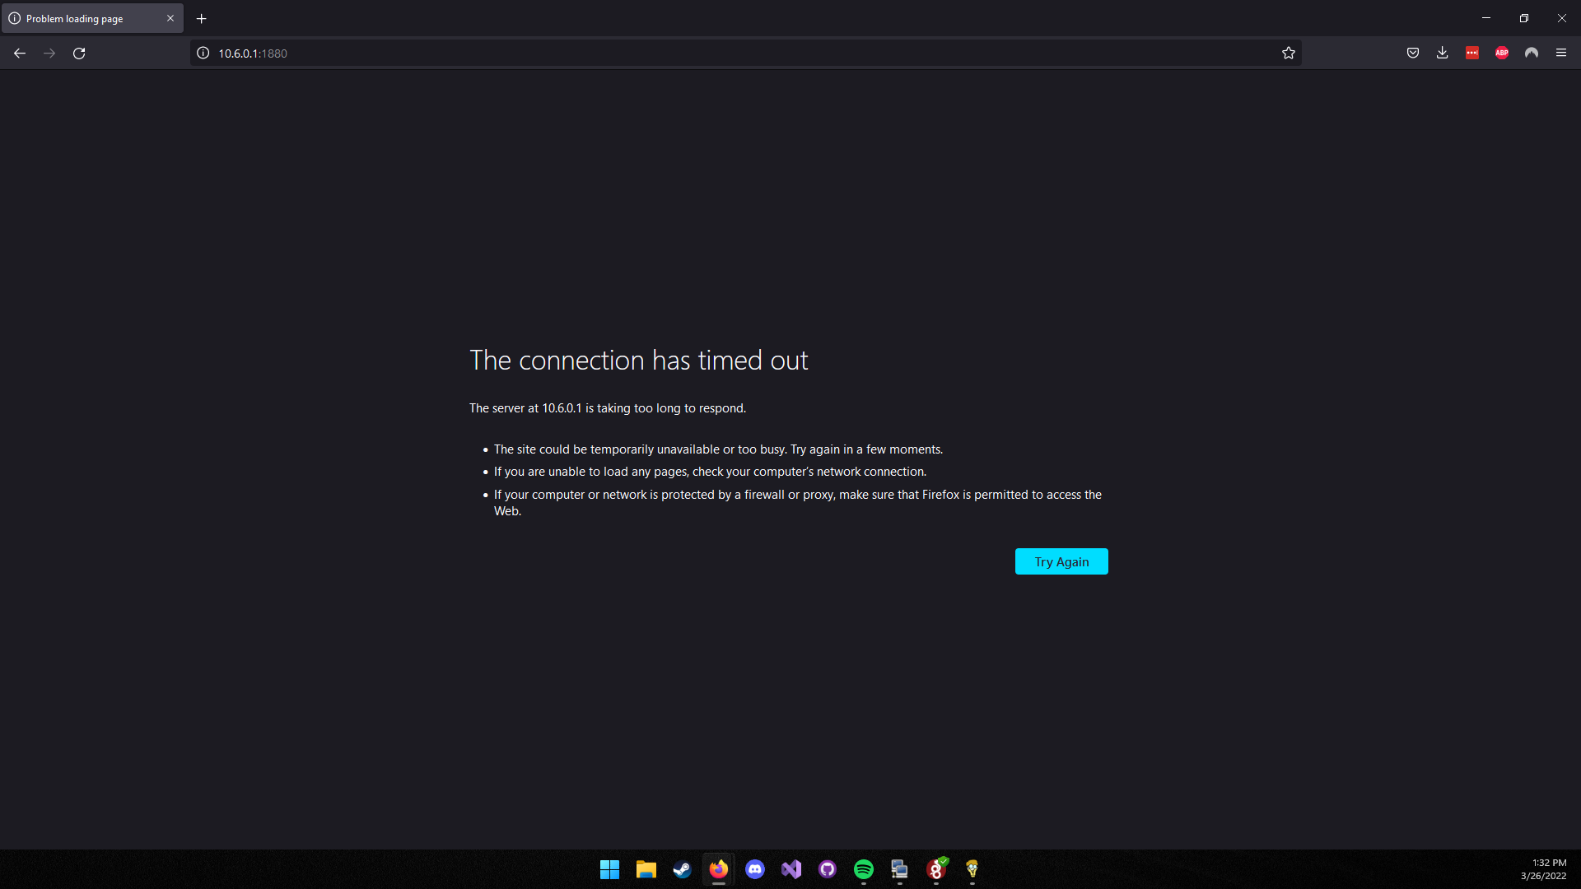Viewport: 1581px width, 889px height.
Task: Open the yellow lightbulb-shaped taskbar app
Action: [972, 869]
